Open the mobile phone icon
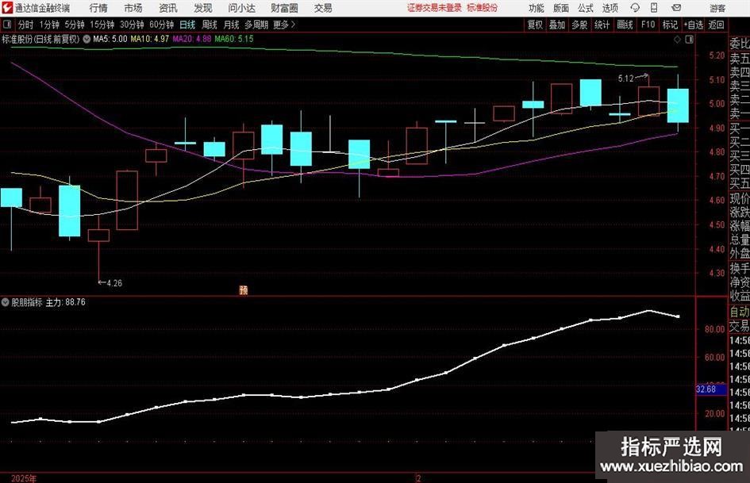The image size is (750, 483). pyautogui.click(x=654, y=8)
